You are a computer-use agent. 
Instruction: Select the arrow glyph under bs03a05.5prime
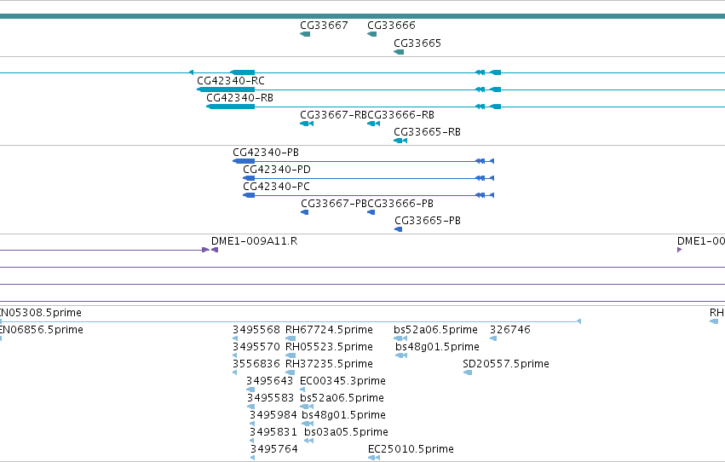(x=309, y=441)
